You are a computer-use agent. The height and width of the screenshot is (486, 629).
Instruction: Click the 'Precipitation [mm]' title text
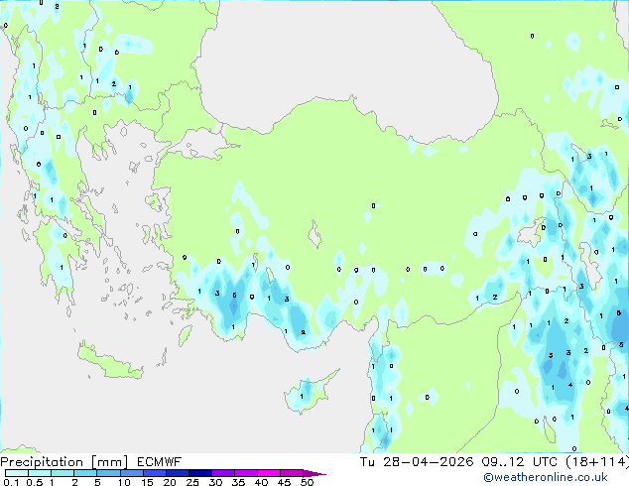coord(64,462)
